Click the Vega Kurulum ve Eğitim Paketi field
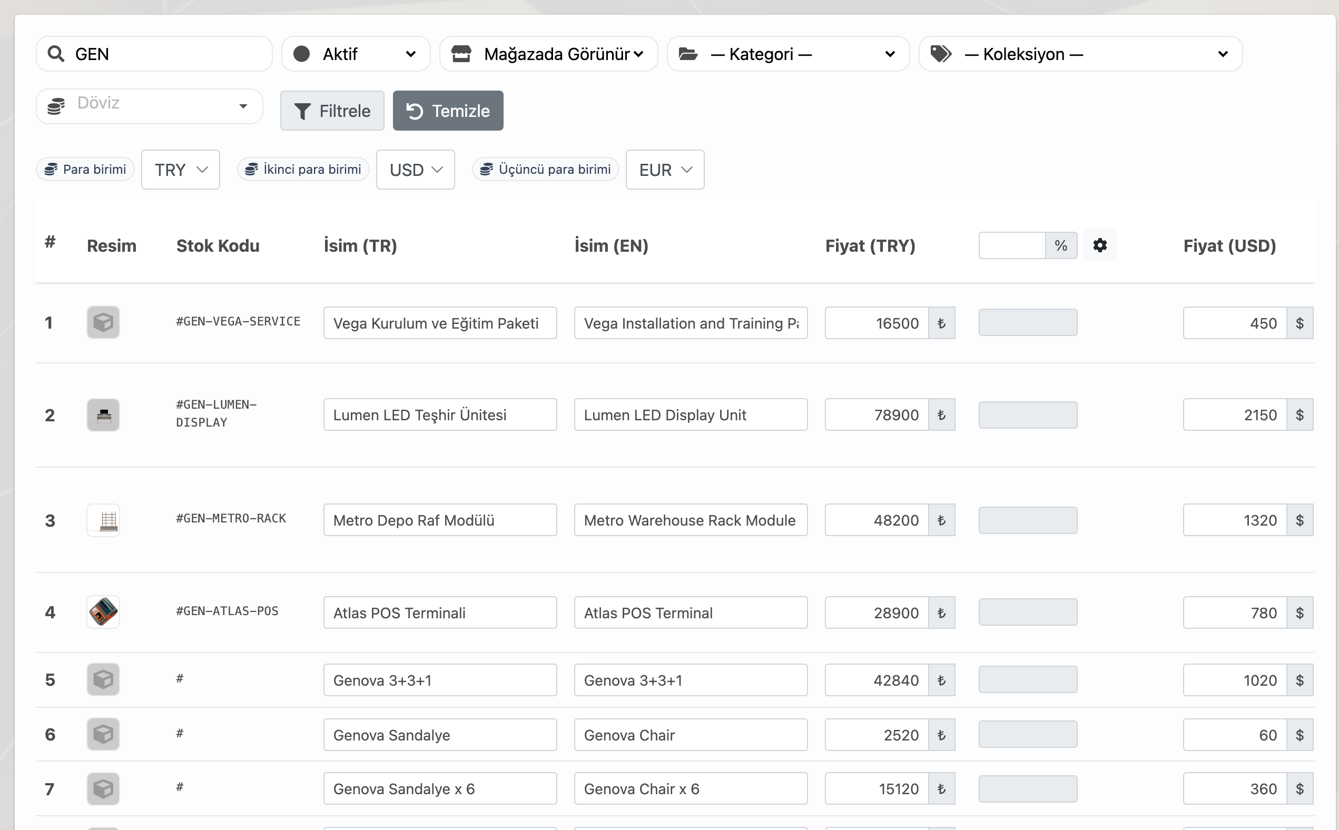1339x830 pixels. click(x=440, y=323)
